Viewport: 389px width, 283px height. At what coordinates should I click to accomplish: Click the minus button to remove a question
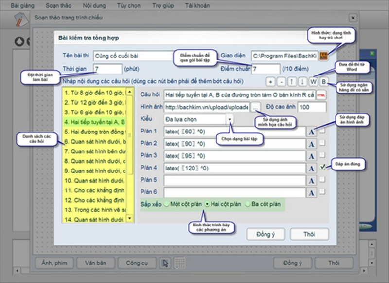281,82
